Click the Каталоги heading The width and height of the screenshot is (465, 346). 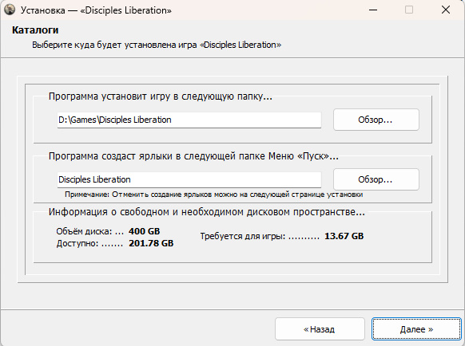coord(35,30)
